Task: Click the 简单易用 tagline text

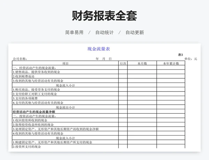Action: [74, 32]
